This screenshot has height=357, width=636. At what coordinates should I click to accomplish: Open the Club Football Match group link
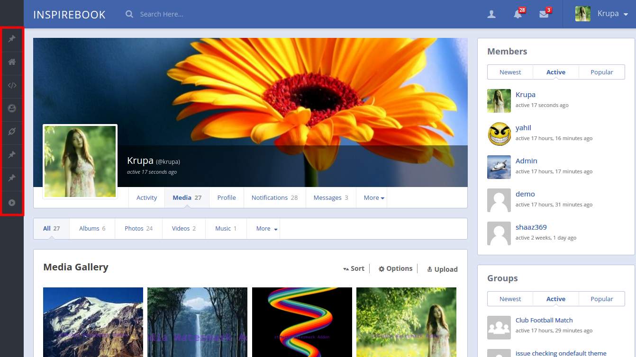point(544,320)
